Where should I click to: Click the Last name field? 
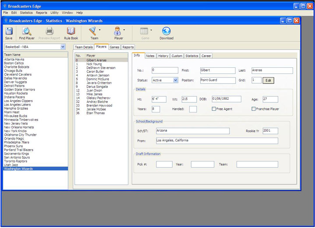coord(272,70)
